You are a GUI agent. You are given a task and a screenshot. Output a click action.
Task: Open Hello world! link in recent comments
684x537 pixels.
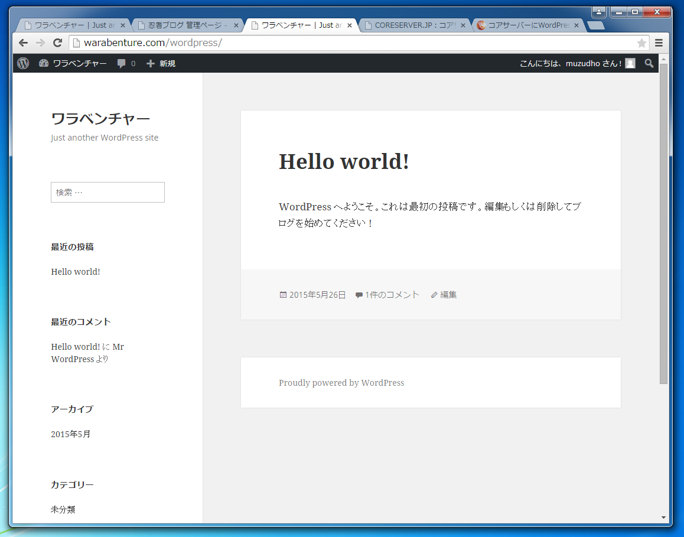coord(76,347)
